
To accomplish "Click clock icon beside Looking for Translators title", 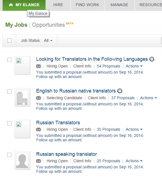I will pos(152,59).
